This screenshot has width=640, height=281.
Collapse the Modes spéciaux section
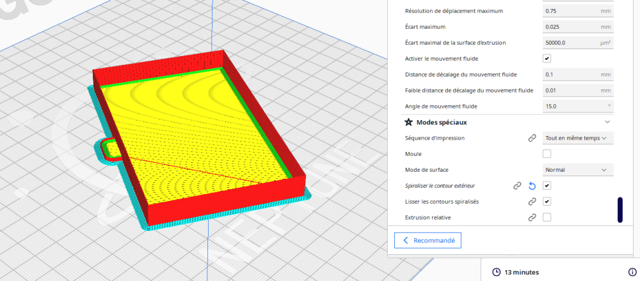607,122
